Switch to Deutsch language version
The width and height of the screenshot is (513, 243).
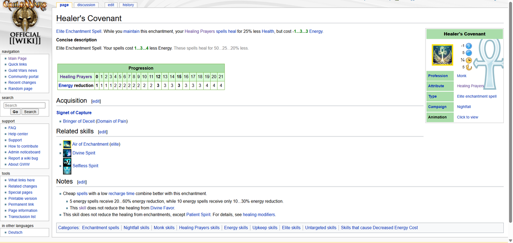(x=15, y=233)
